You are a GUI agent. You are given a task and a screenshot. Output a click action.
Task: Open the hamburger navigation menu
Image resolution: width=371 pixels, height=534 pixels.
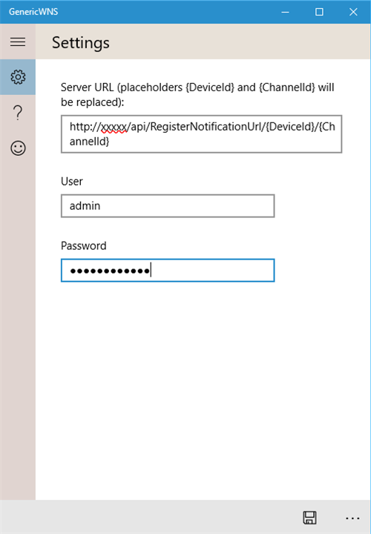point(18,42)
